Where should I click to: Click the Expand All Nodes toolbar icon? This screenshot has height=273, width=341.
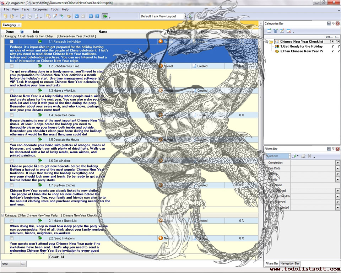91,16
